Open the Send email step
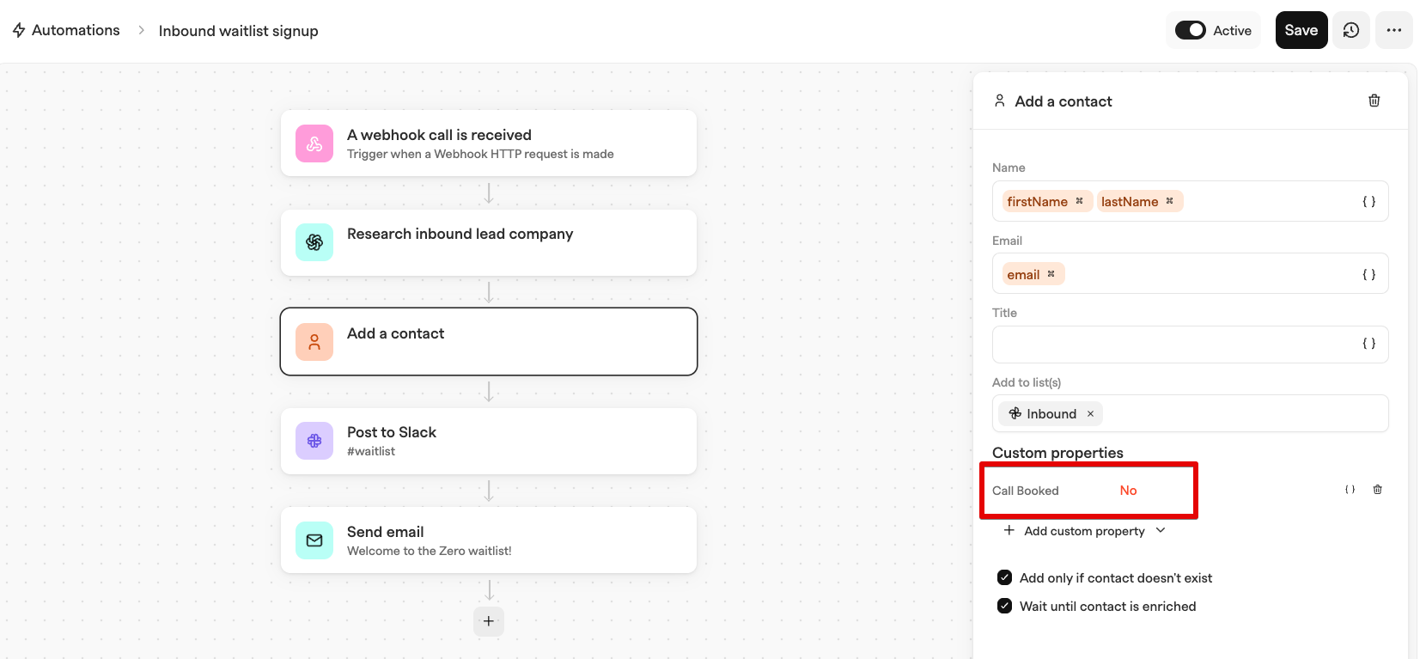Viewport: 1420px width, 659px height. click(488, 540)
